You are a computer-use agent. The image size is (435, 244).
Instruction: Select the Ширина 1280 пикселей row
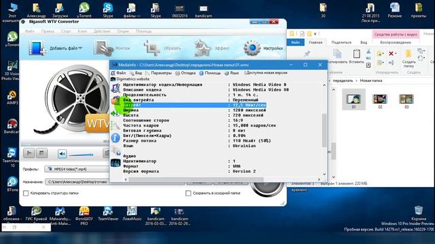pos(194,110)
